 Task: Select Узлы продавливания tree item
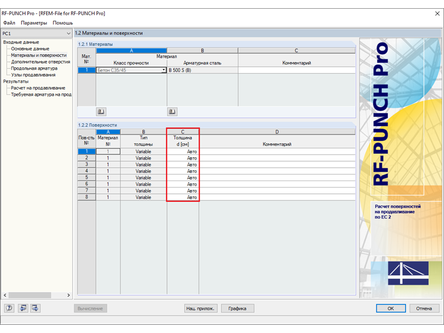(x=33, y=75)
